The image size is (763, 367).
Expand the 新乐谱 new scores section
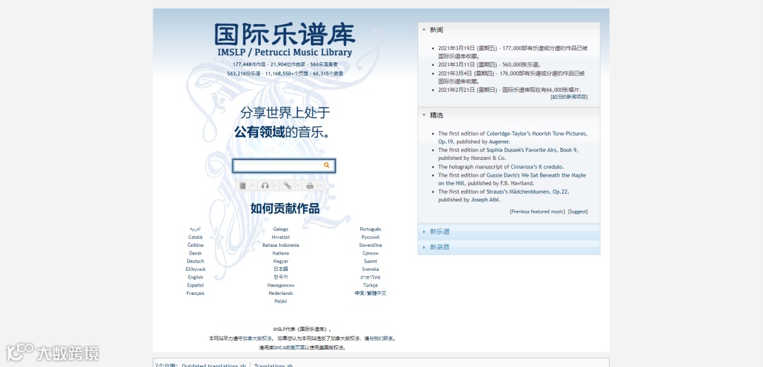click(509, 232)
